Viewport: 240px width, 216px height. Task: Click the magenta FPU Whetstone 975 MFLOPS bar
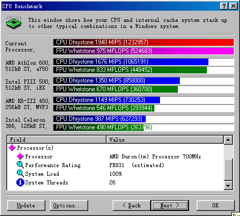click(144, 51)
